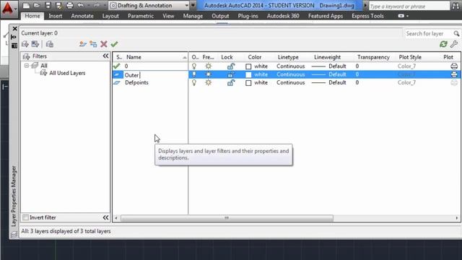462x260 pixels.
Task: Toggle Freeze sun icon for Defpoints layer
Action: click(209, 83)
